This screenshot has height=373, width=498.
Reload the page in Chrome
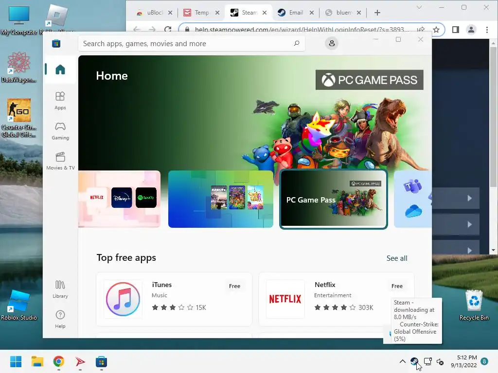coord(168,30)
